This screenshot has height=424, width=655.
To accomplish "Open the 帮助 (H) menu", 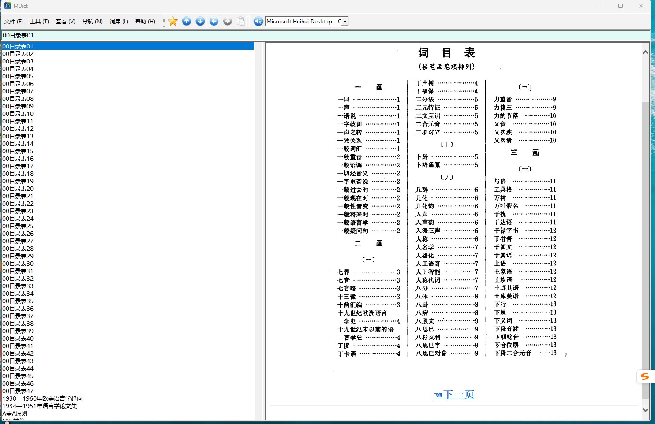I will coord(145,21).
